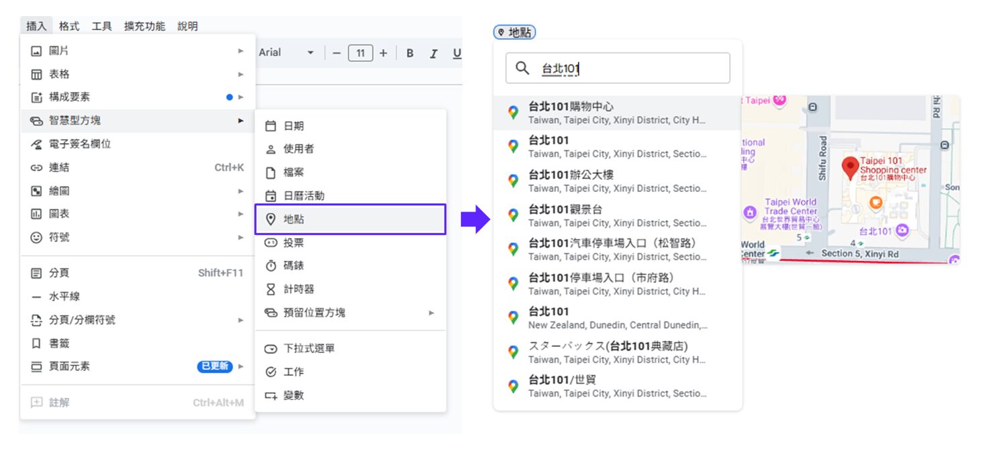Click the place search field containing 台北101
Image resolution: width=1007 pixels, height=451 pixels.
coord(618,68)
